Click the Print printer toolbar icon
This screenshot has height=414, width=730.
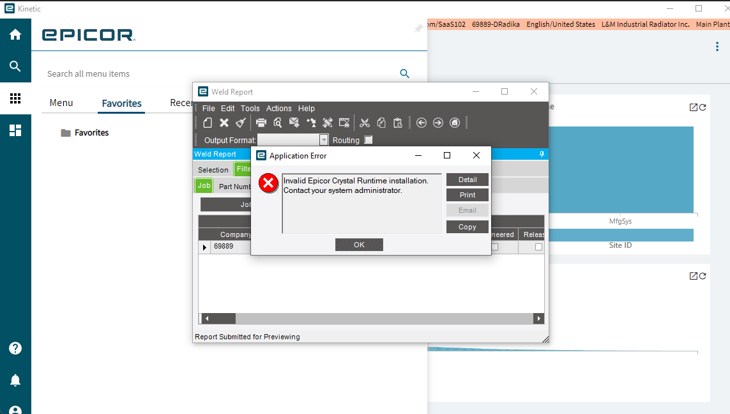coord(261,123)
